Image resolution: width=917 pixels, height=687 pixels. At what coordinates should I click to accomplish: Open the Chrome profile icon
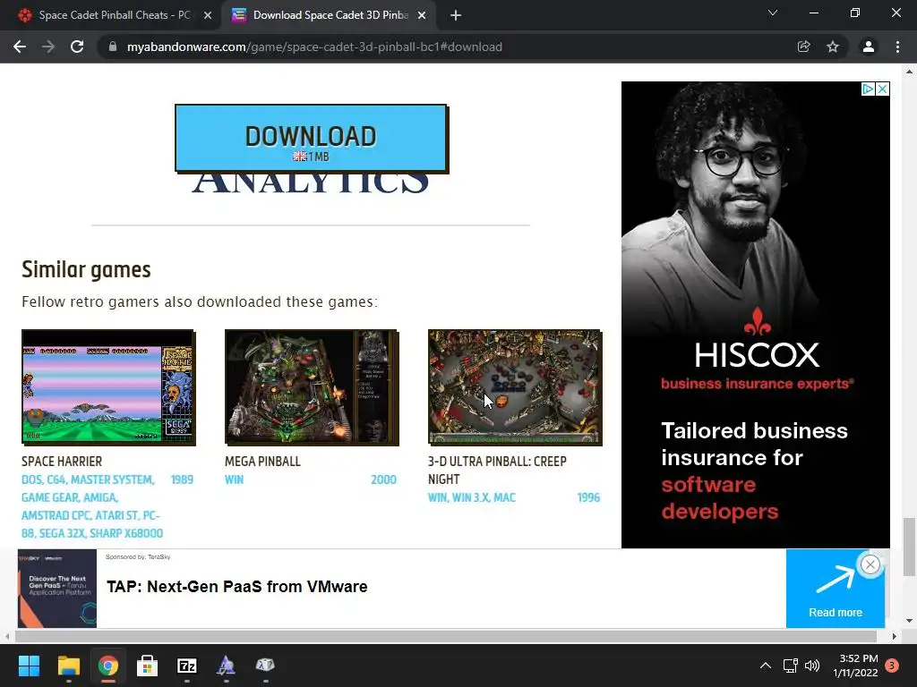click(x=869, y=47)
